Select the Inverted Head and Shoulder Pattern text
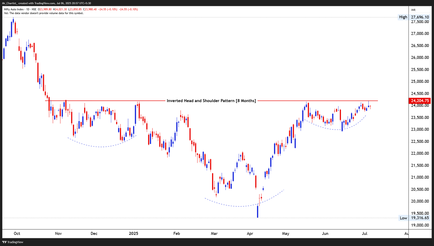Image resolution: width=434 pixels, height=246 pixels. point(211,100)
